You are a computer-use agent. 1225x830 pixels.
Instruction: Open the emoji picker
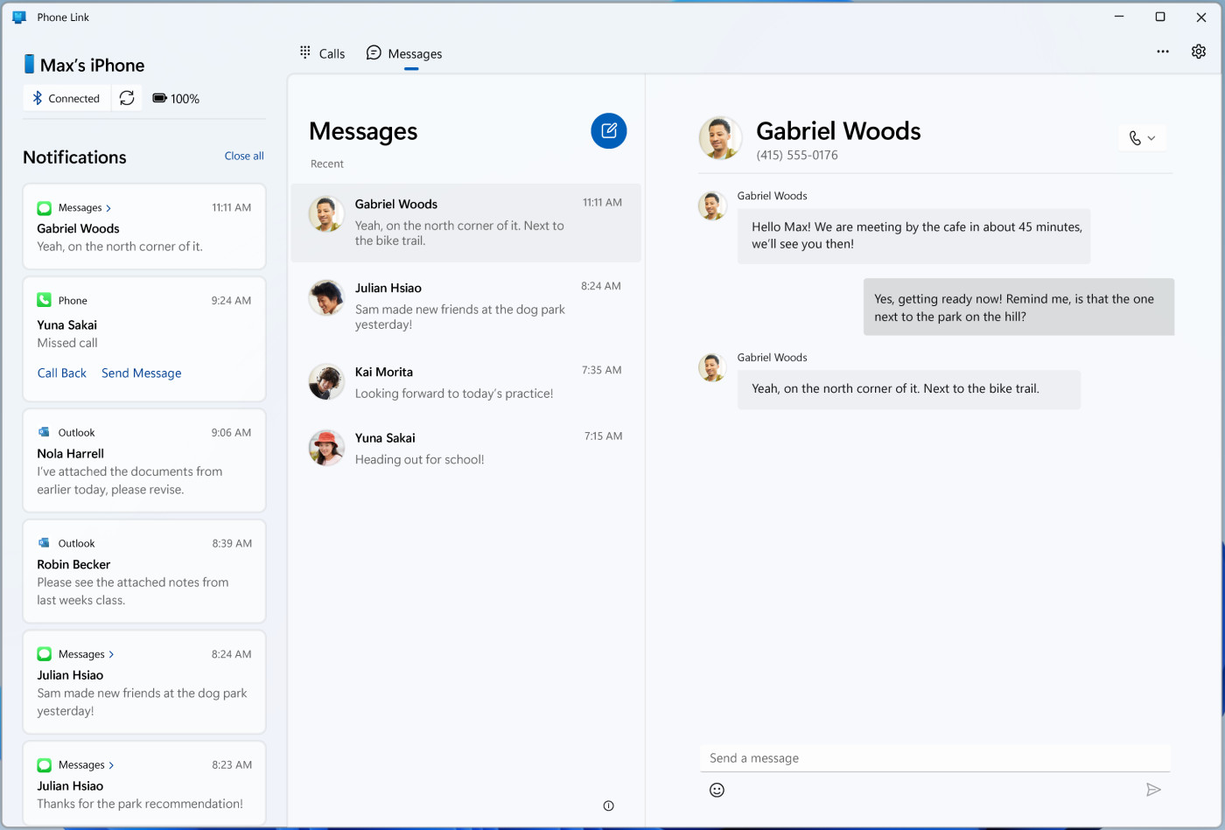[717, 790]
